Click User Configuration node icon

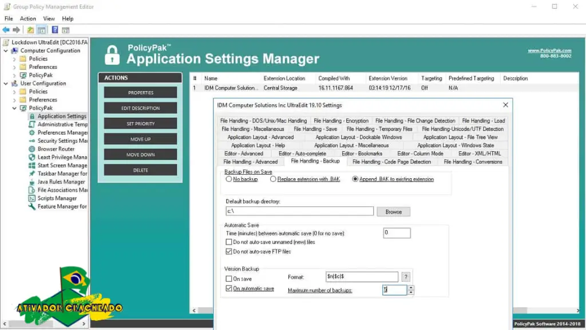[14, 84]
